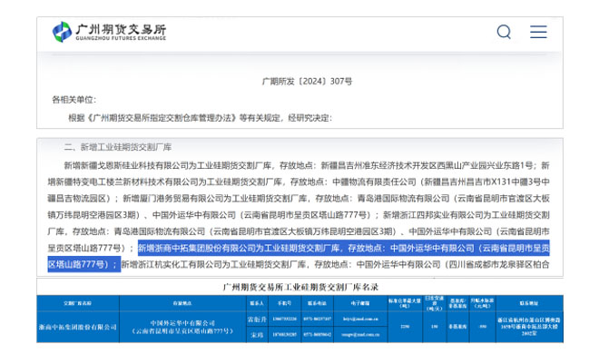Click document number 广期所发〔2024〕307号

pyautogui.click(x=307, y=82)
